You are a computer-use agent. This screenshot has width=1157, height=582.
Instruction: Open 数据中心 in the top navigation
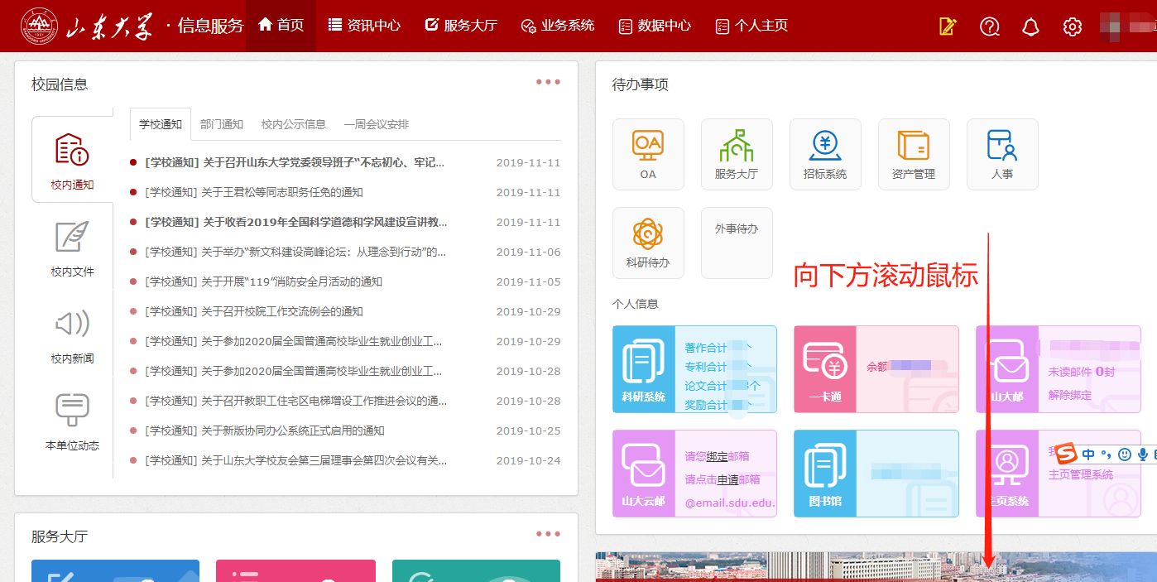pos(655,26)
